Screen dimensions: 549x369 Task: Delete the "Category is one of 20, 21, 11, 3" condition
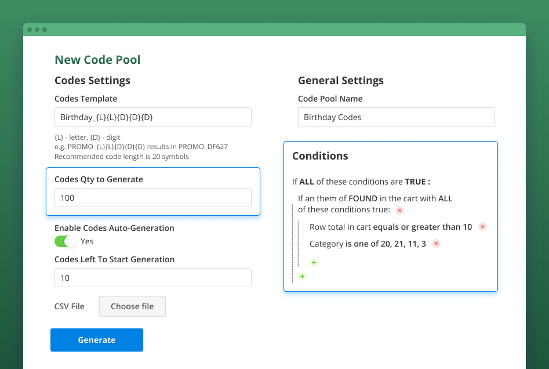tap(436, 244)
